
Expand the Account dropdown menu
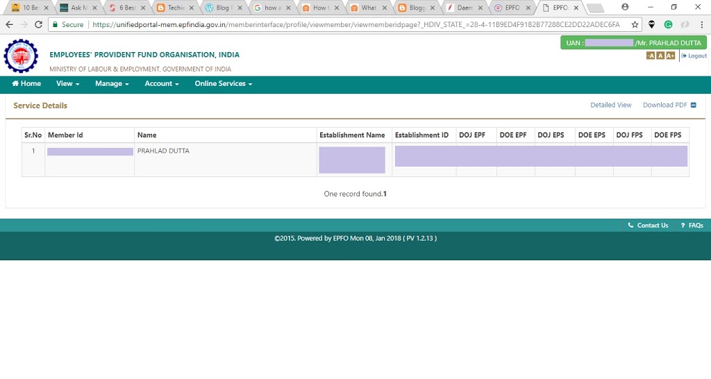[x=161, y=84]
